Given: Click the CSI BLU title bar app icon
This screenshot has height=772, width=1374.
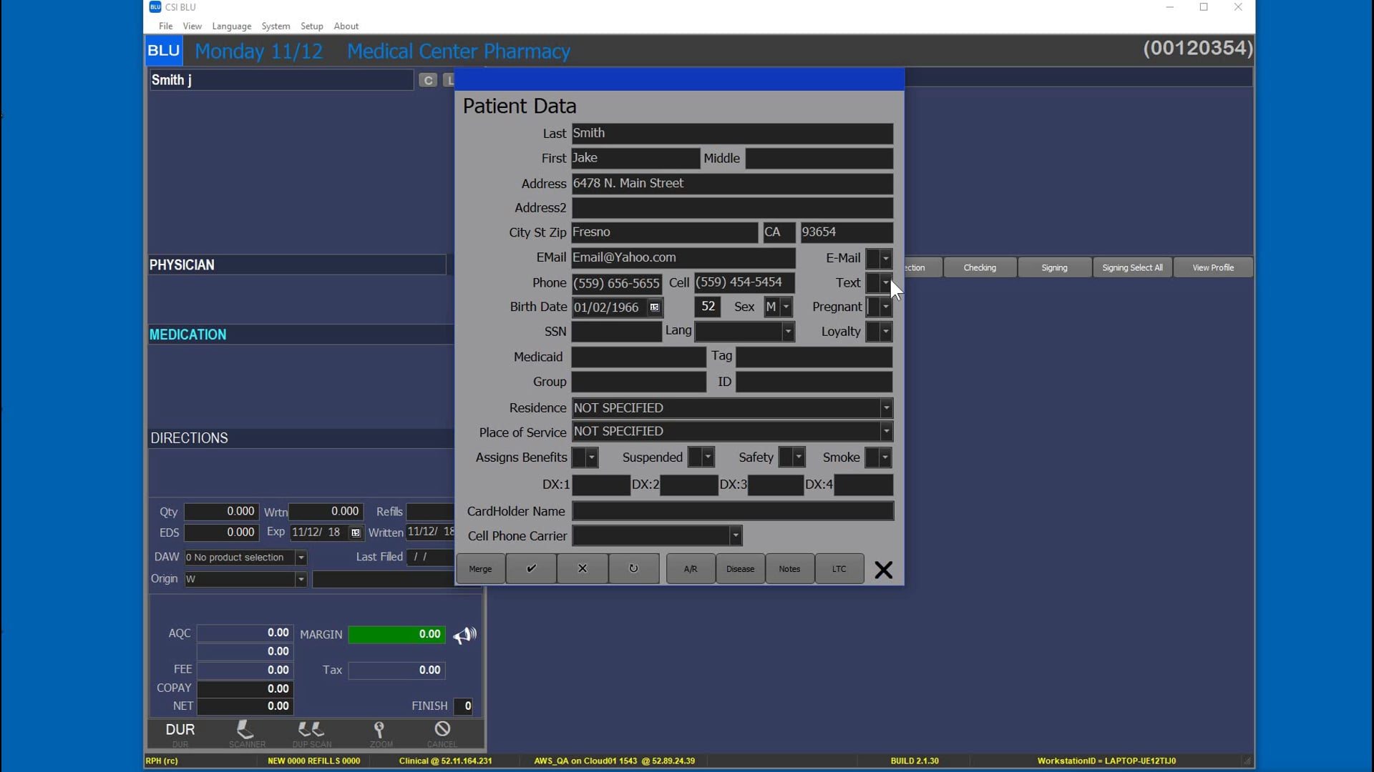Looking at the screenshot, I should point(155,7).
